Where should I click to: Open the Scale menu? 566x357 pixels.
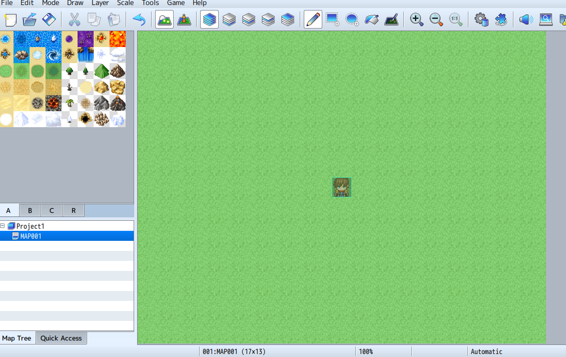click(125, 3)
